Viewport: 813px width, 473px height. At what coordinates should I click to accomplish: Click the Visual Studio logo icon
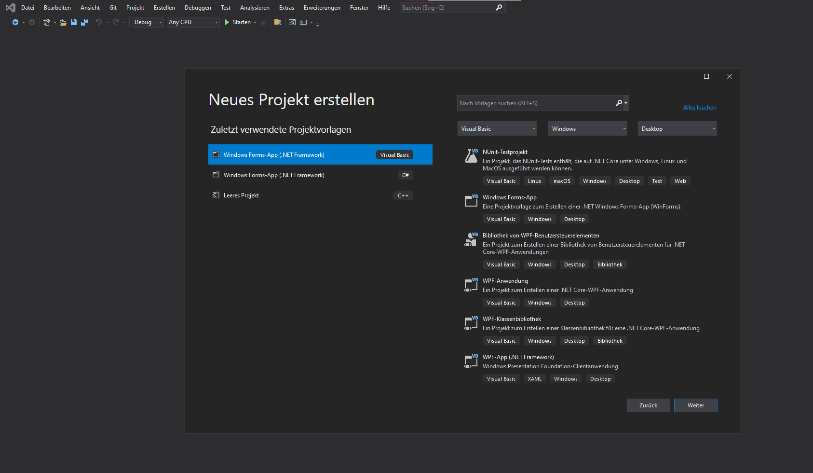(x=10, y=8)
